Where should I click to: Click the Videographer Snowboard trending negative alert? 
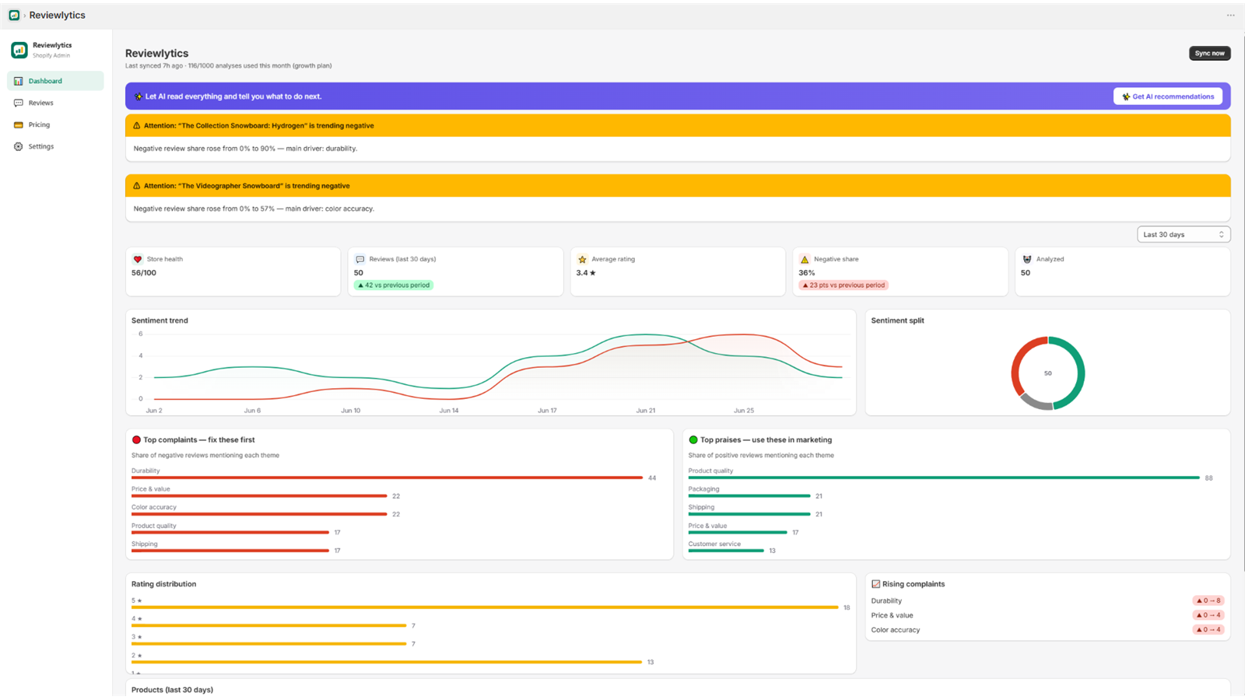click(678, 186)
